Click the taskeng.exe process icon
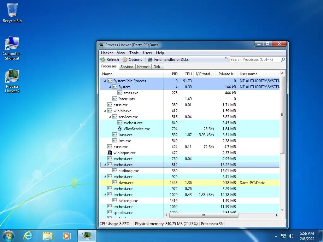The image size is (323, 242). pos(115,201)
